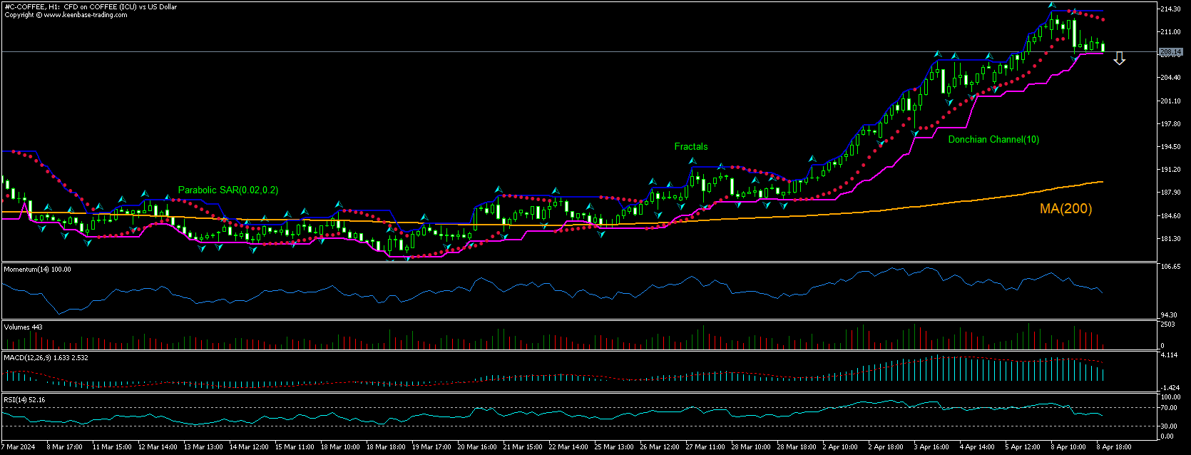The image size is (1191, 455).
Task: Click the fractal arrow just below the Fractals label
Action: coord(692,161)
